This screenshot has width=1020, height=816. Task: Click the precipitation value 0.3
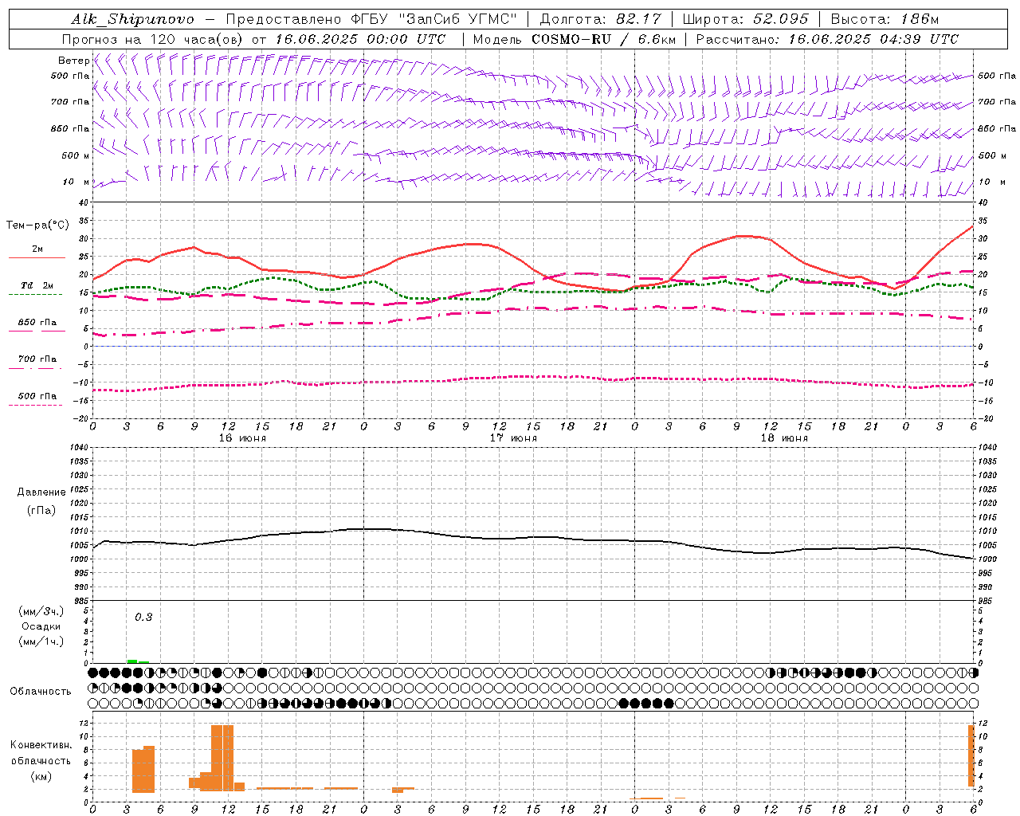point(143,618)
